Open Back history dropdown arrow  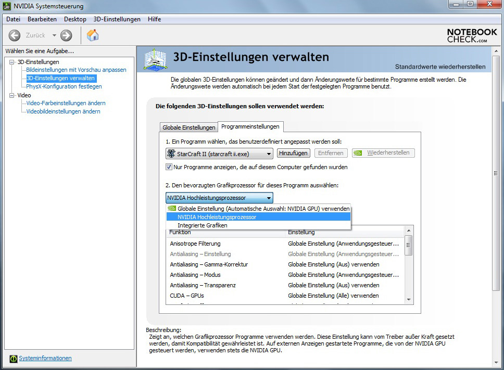tap(54, 35)
